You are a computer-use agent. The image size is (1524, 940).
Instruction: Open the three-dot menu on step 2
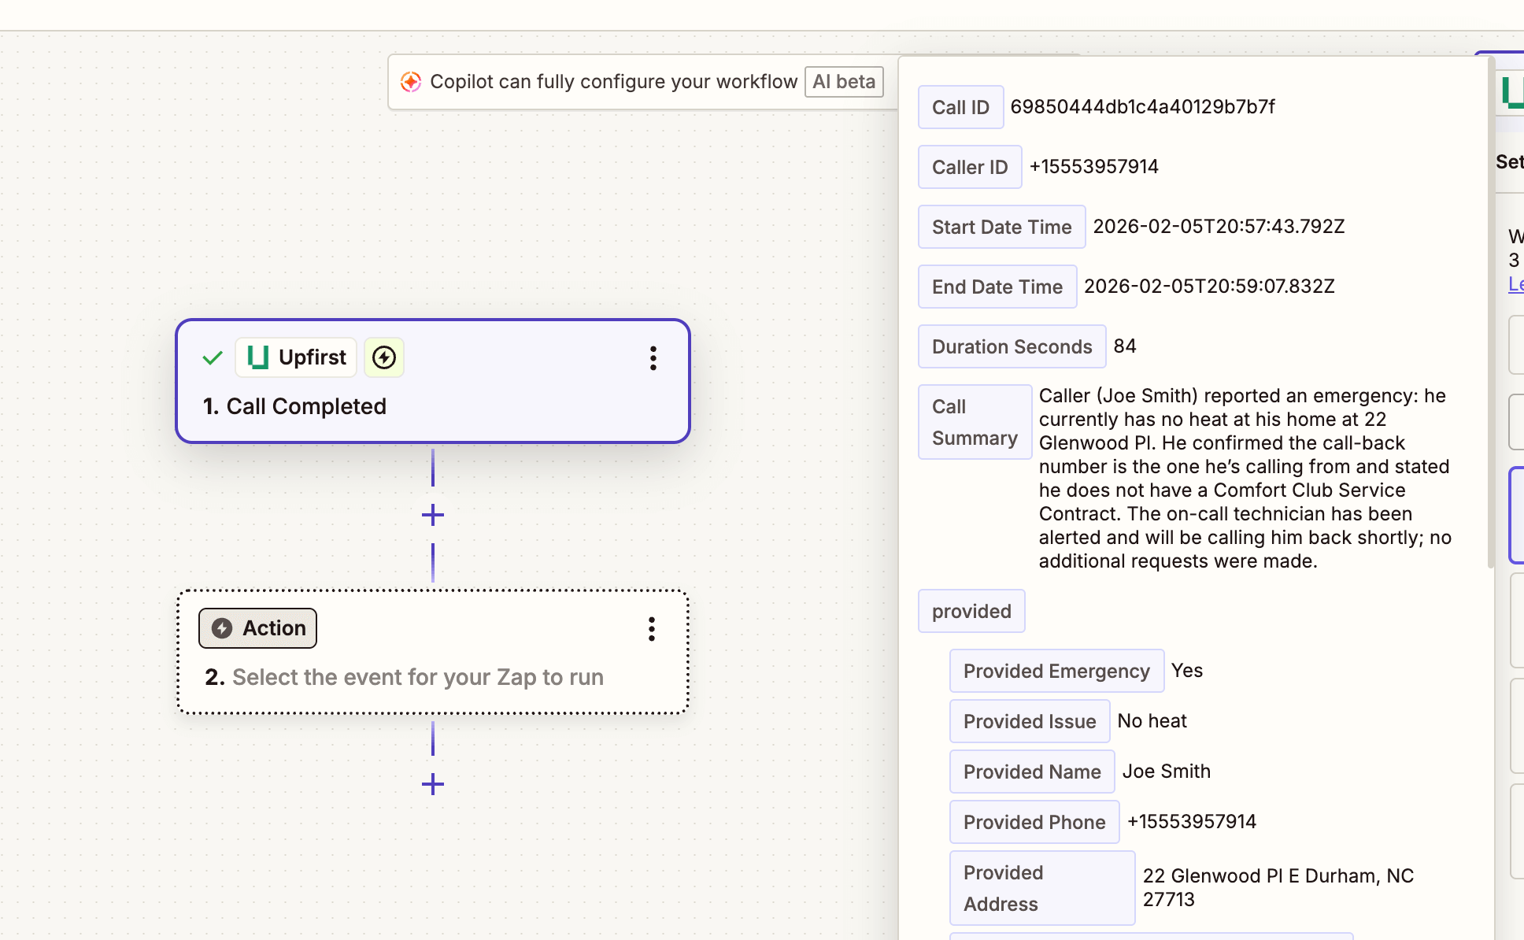click(651, 629)
